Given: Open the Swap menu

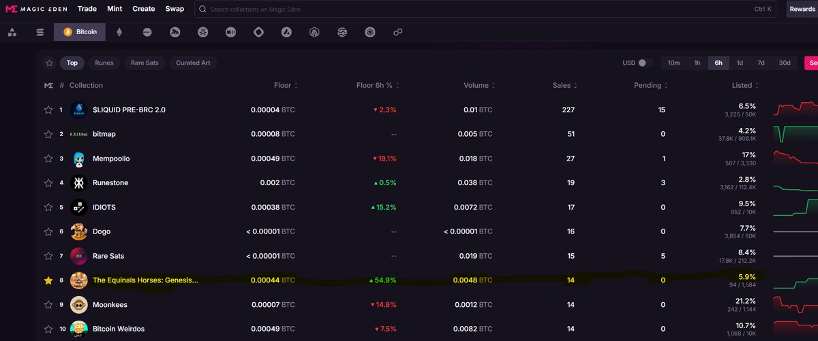Looking at the screenshot, I should (x=175, y=10).
